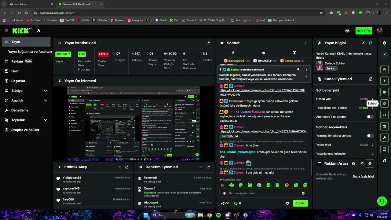Open the Windows Start menu

click(x=146, y=215)
